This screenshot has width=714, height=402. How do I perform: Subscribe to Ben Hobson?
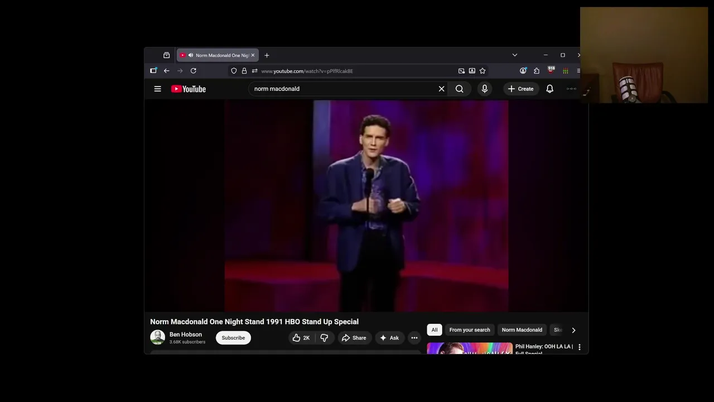233,338
